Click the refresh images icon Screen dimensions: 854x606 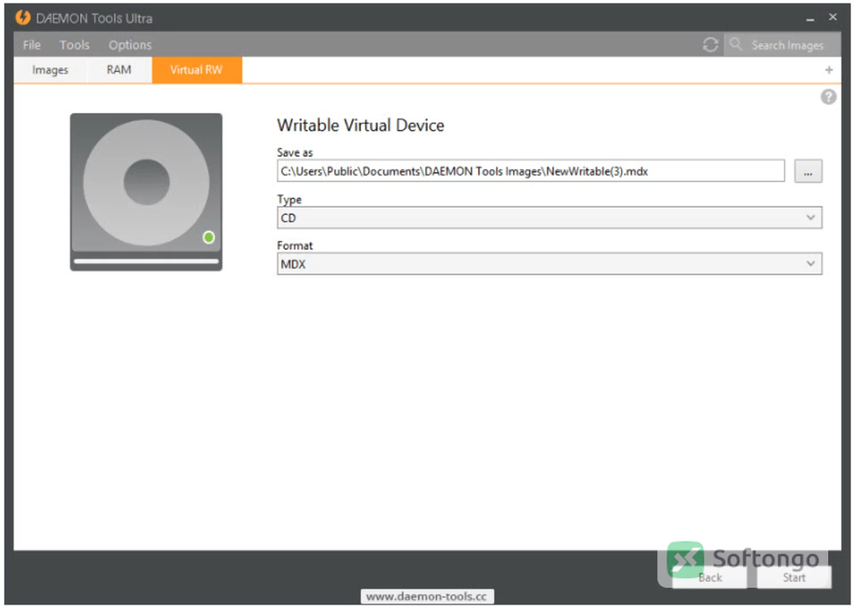(x=710, y=45)
